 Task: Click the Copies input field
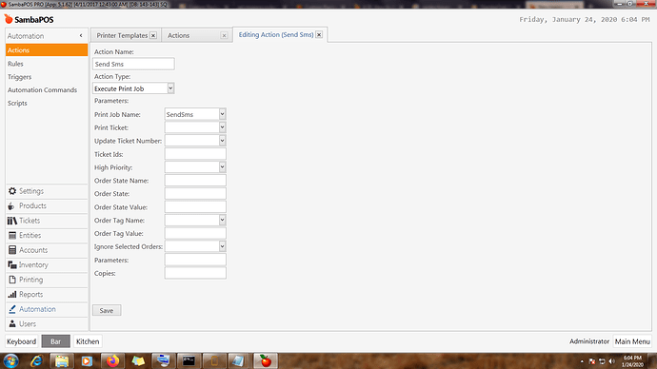coord(195,273)
